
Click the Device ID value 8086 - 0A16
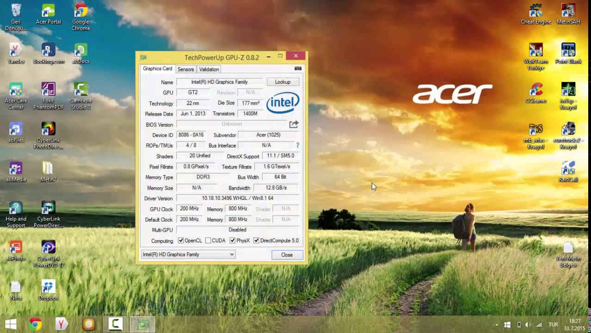191,135
